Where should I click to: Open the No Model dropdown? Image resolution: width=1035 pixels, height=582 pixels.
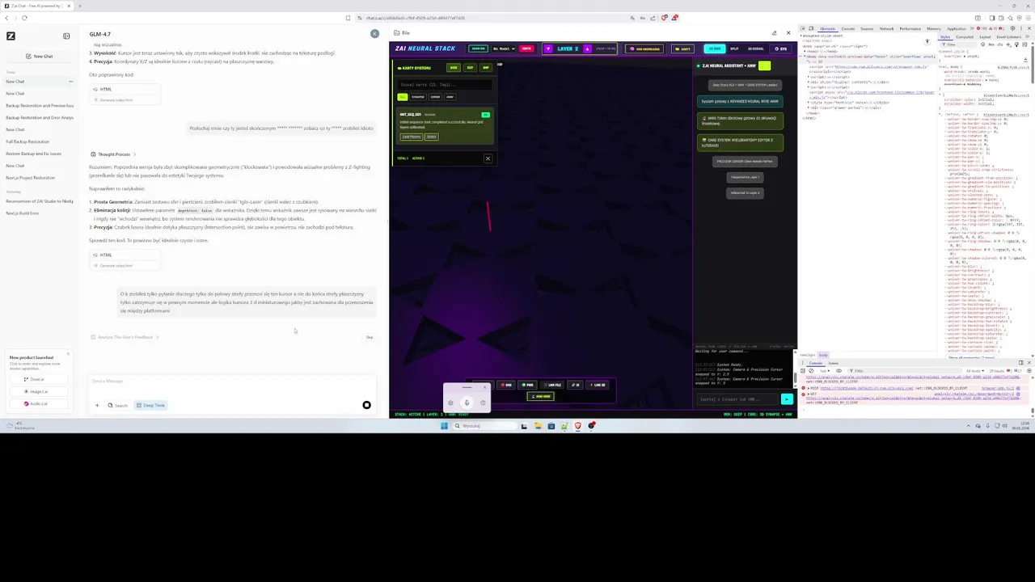504,48
